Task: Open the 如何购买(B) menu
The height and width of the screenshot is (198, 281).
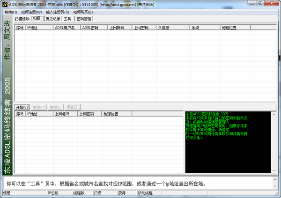Action: 83,12
